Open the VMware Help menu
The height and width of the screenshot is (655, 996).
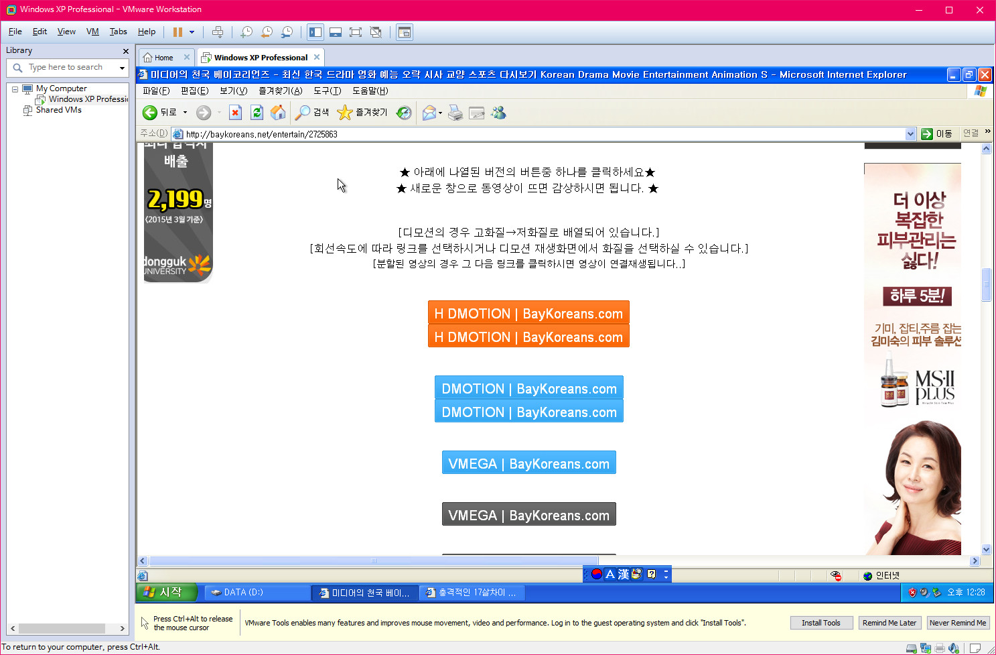tap(147, 32)
